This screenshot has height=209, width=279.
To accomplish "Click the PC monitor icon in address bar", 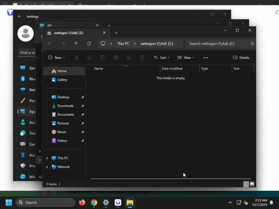I will coord(103,43).
